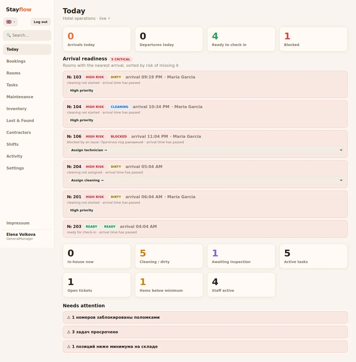Open the blocked rooms attention alert

[205, 317]
